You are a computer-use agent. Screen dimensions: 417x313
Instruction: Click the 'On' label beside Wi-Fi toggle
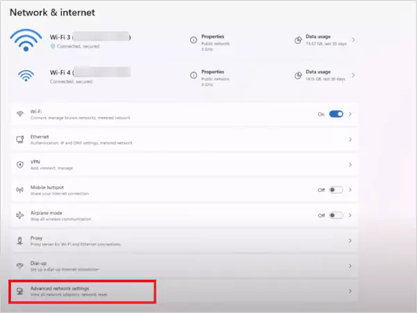pos(321,114)
